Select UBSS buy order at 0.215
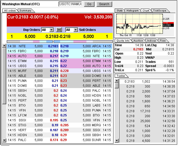 [x=33, y=66]
